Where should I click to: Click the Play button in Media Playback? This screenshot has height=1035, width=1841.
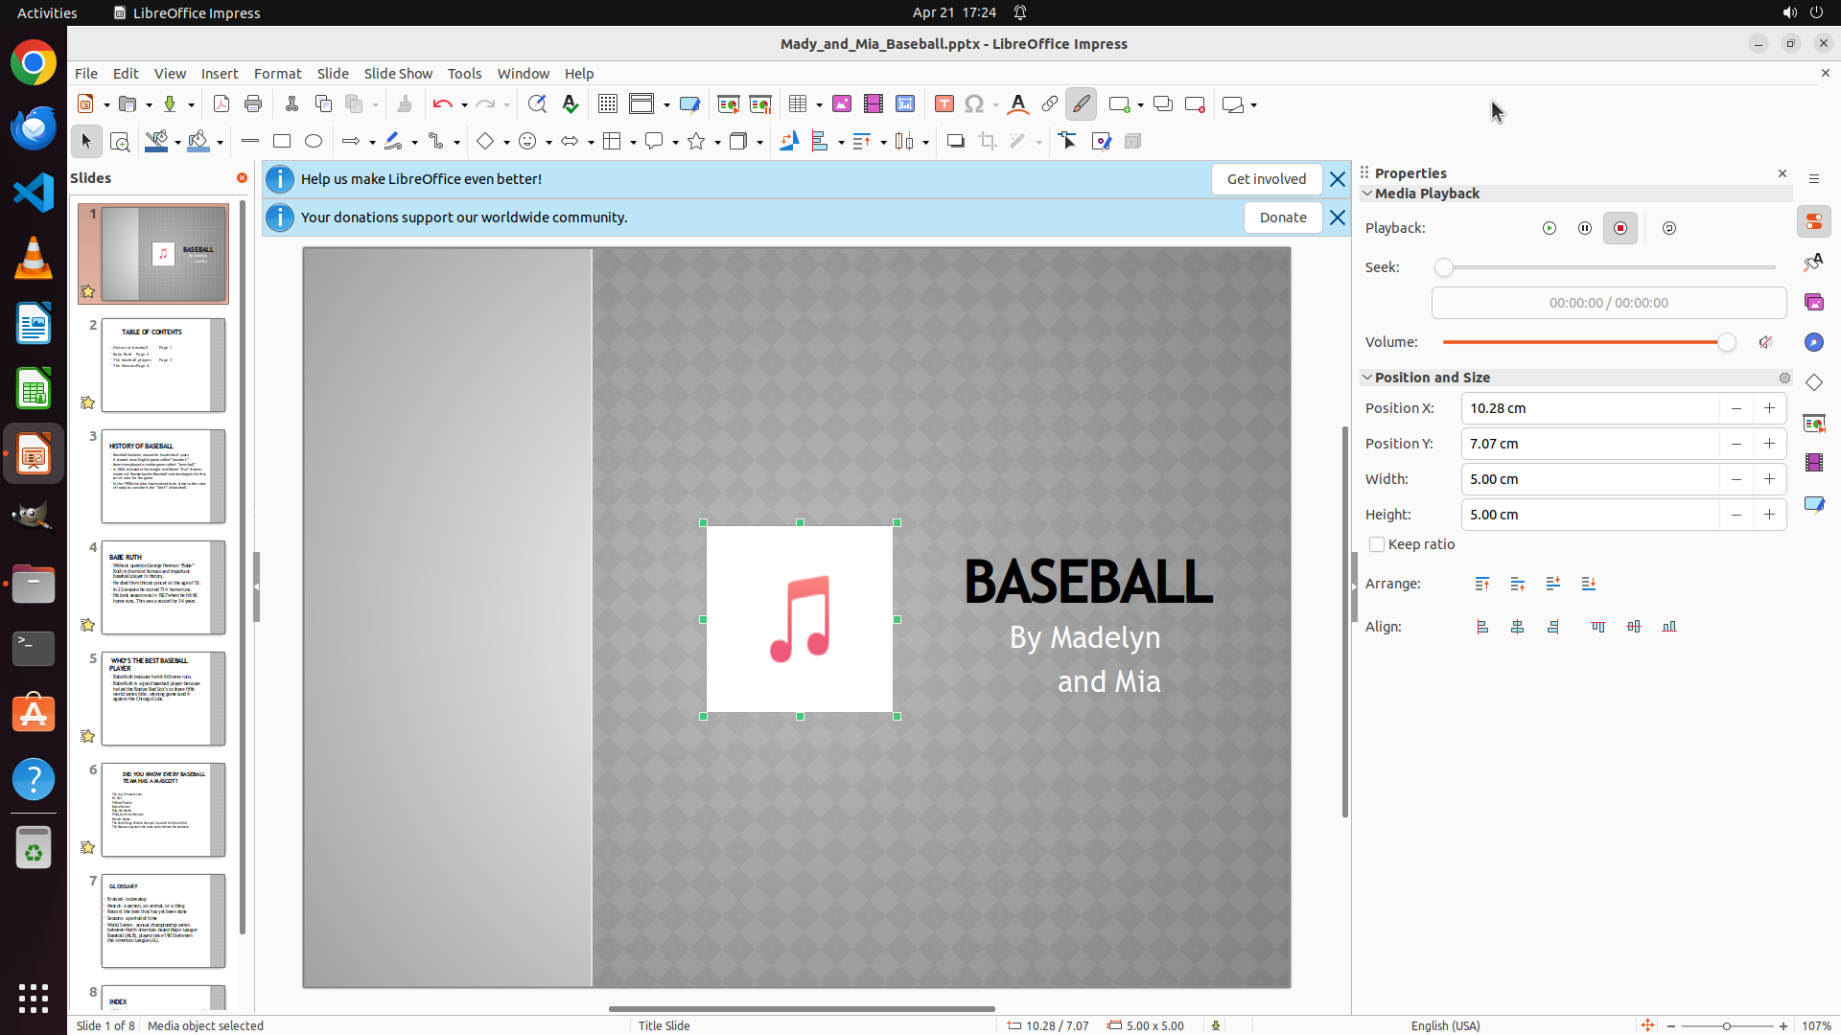click(1550, 228)
